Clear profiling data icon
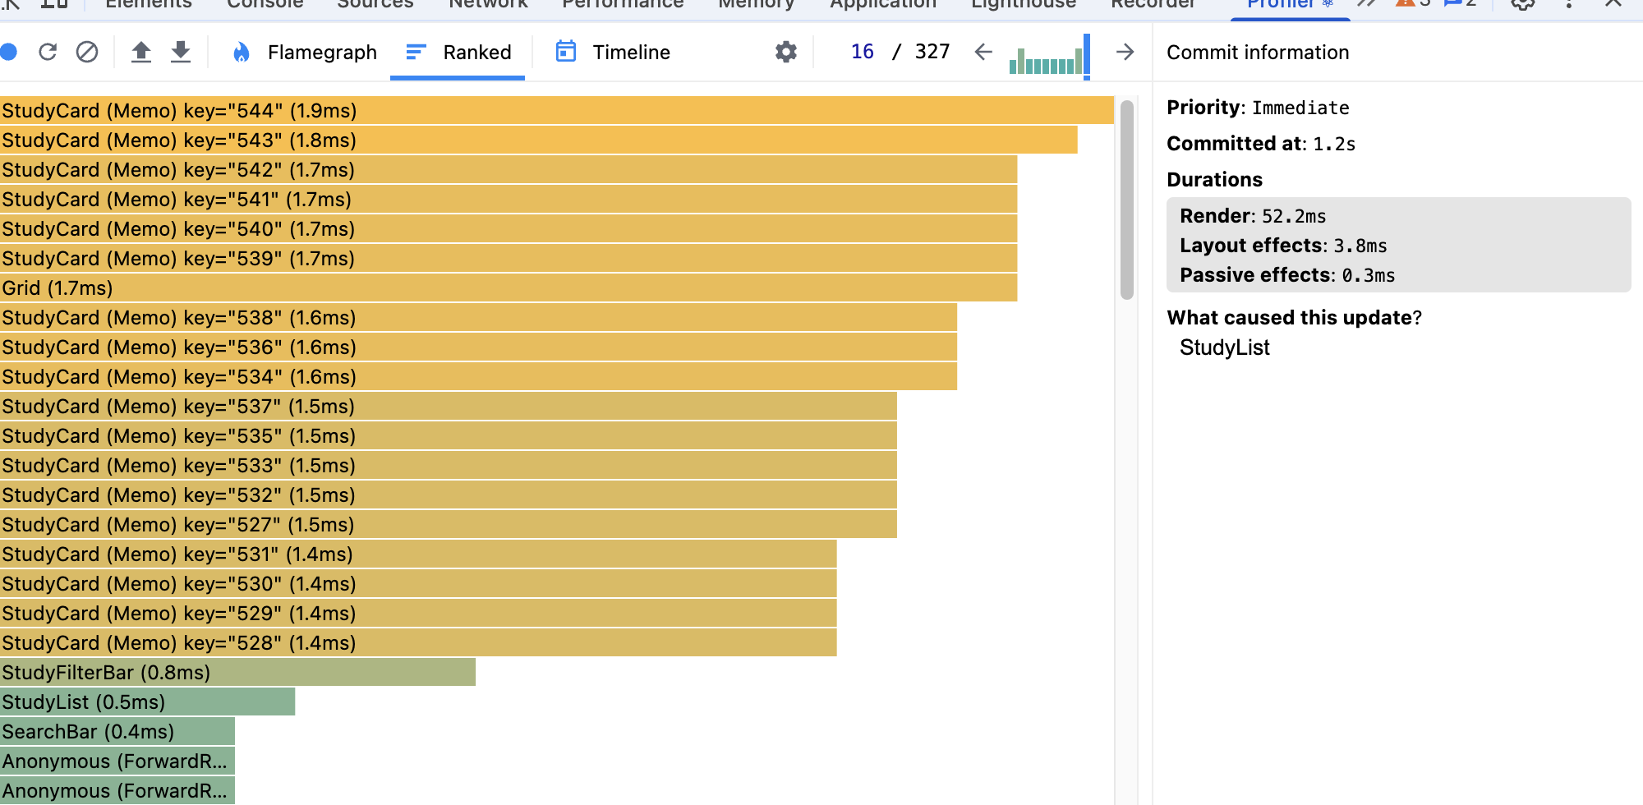Screen dimensions: 1643x805 coord(87,53)
